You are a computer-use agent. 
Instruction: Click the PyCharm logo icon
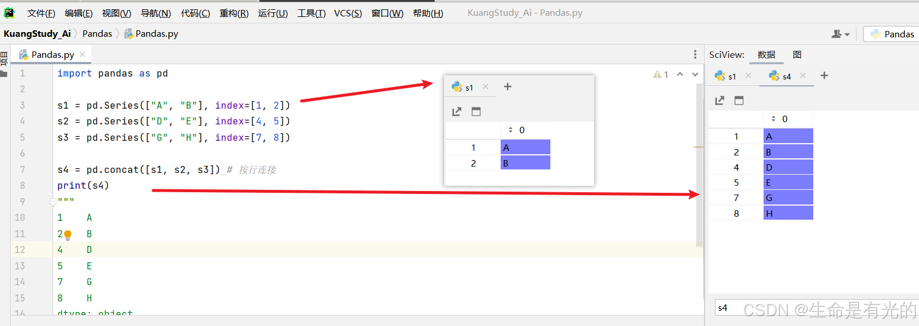click(x=9, y=12)
